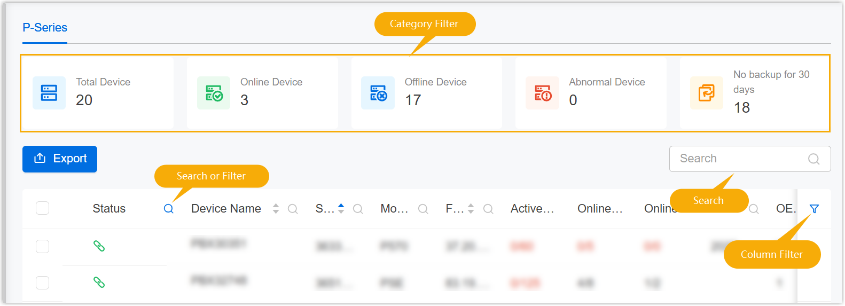Open the Status column search filter
845x306 pixels.
(x=168, y=209)
